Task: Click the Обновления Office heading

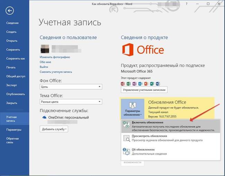Action: click(x=167, y=102)
